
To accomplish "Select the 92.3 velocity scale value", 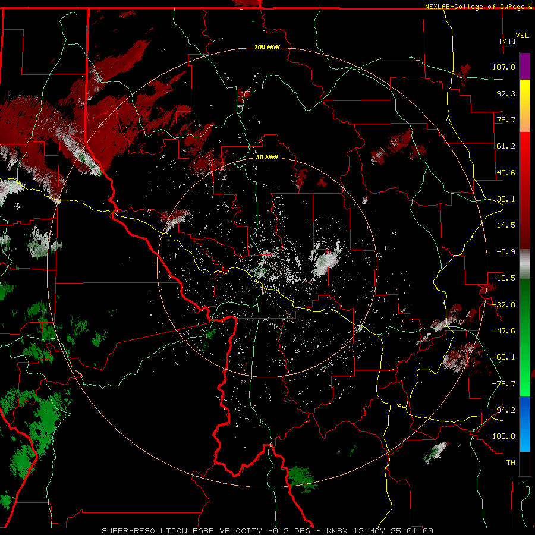I will [506, 93].
